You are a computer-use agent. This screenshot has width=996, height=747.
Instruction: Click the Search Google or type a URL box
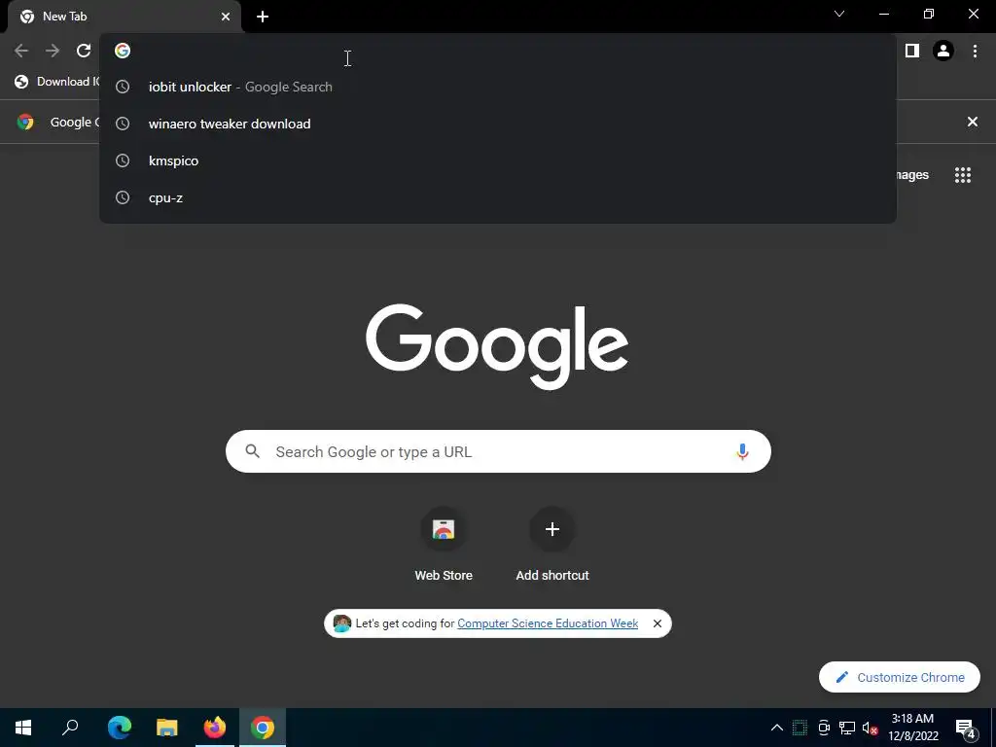tap(498, 451)
